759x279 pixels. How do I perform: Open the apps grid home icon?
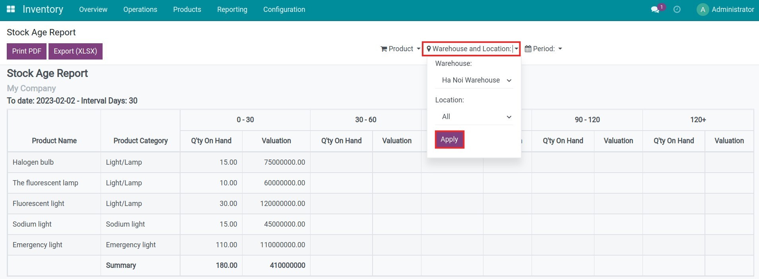click(x=11, y=9)
